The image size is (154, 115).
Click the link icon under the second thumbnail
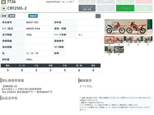pyautogui.click(x=119, y=45)
